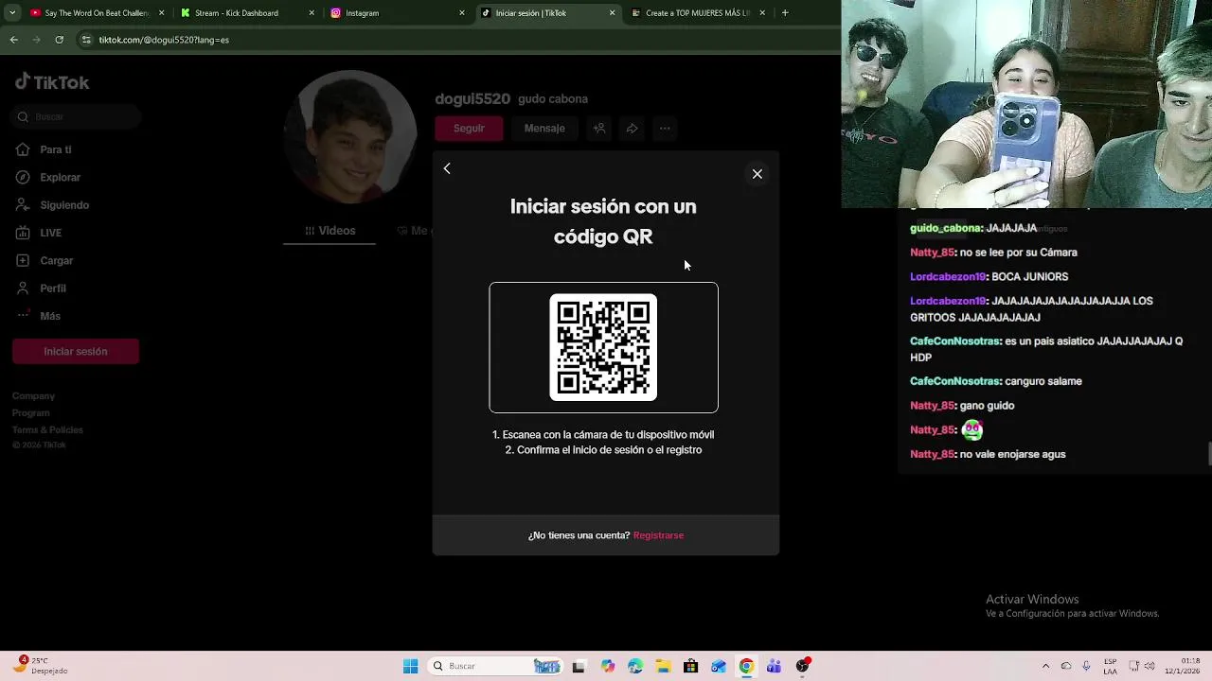1212x681 pixels.
Task: Open Microsoft Edge from the taskbar
Action: [x=634, y=666]
